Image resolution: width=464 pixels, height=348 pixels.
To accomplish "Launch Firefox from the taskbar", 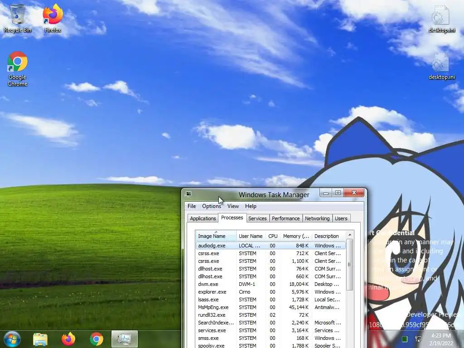I will 68,339.
